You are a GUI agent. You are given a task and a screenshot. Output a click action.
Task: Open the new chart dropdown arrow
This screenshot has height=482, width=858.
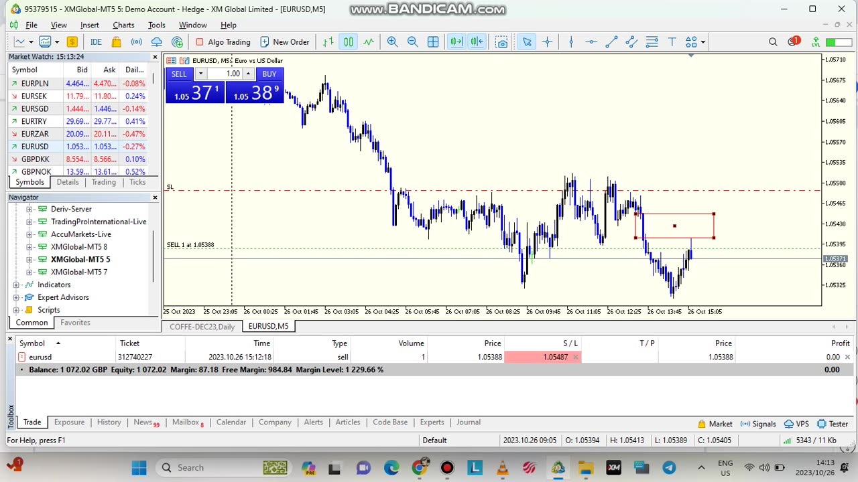pos(30,42)
